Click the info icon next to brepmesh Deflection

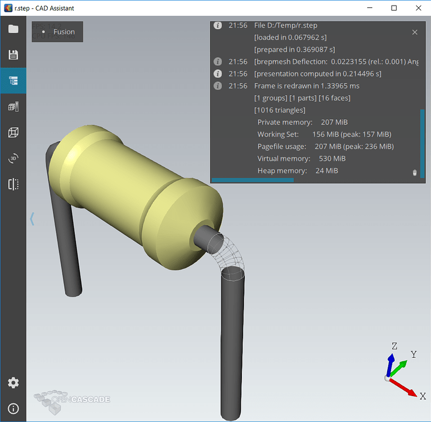click(x=218, y=61)
